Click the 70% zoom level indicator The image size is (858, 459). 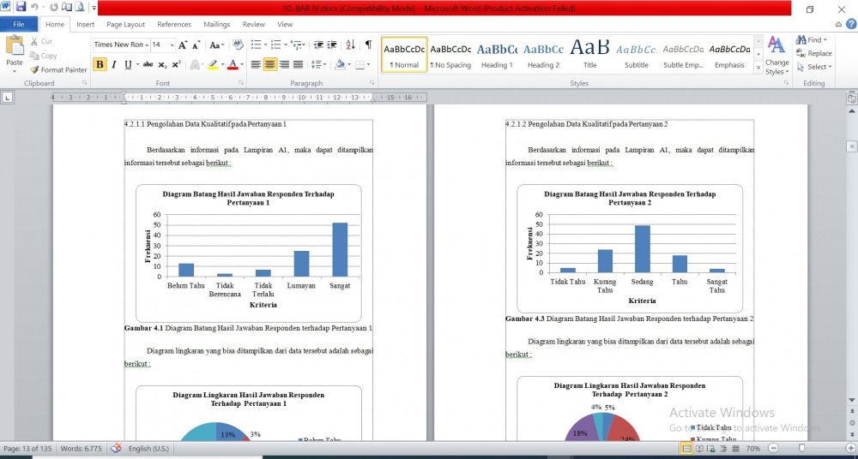pos(753,449)
